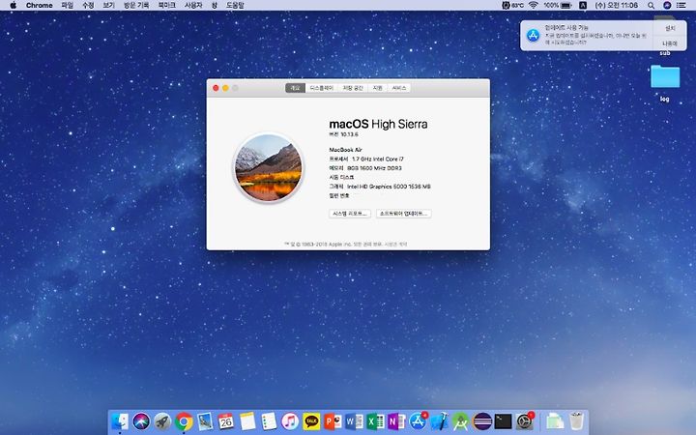Switch to the 지원 tab
This screenshot has width=696, height=435.
tap(377, 88)
